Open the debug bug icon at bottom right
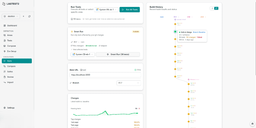The width and height of the screenshot is (256, 128). tap(252, 124)
